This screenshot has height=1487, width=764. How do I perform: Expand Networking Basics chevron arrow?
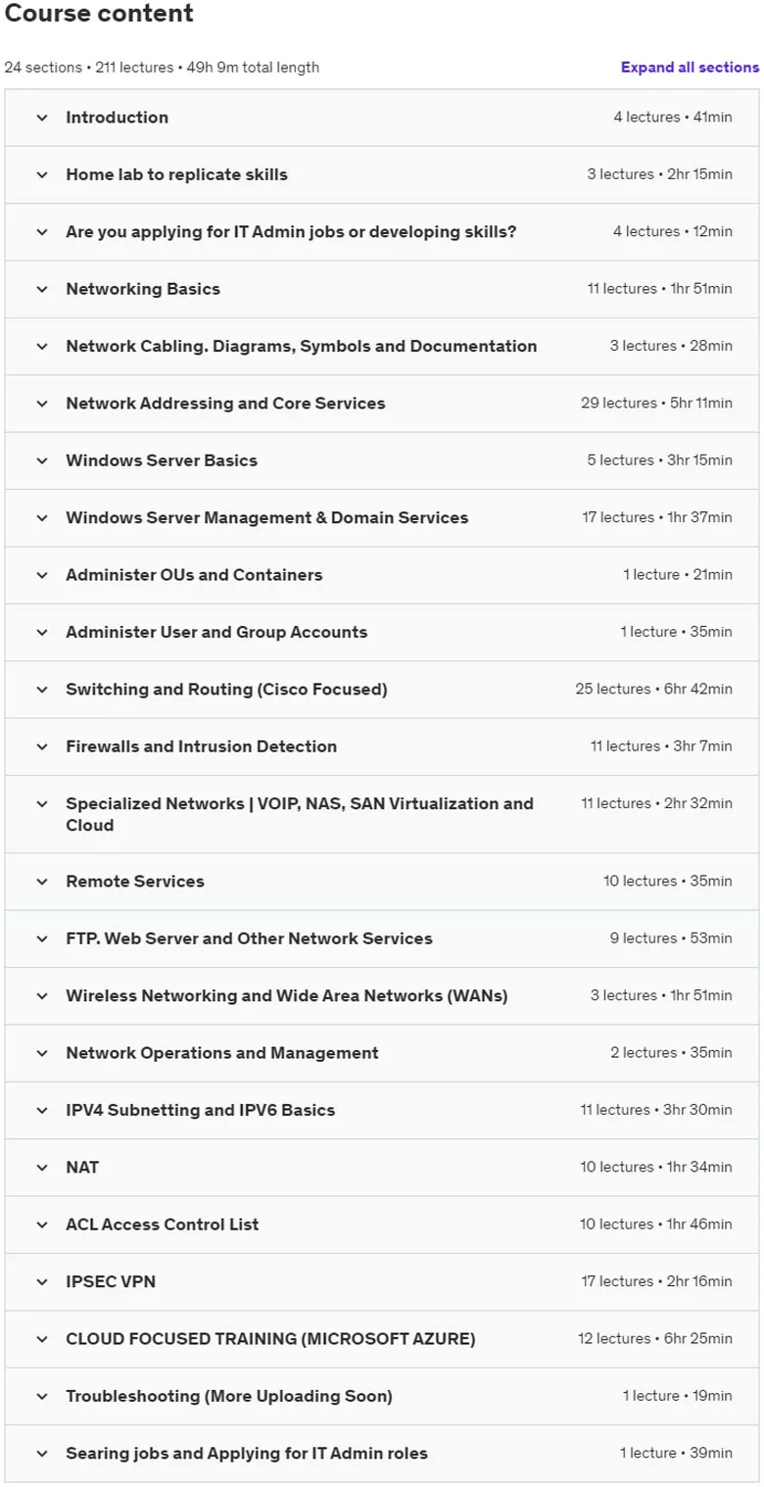click(42, 289)
